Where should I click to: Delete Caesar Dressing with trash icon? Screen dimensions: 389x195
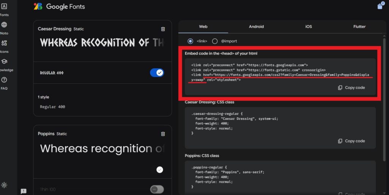[x=163, y=29]
